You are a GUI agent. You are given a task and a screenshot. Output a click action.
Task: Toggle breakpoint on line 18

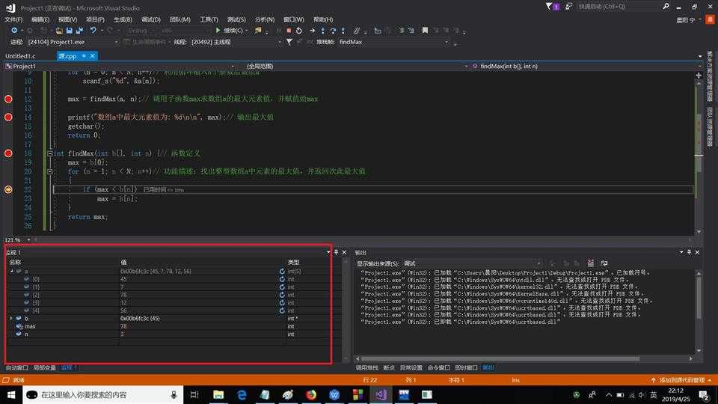pos(8,153)
